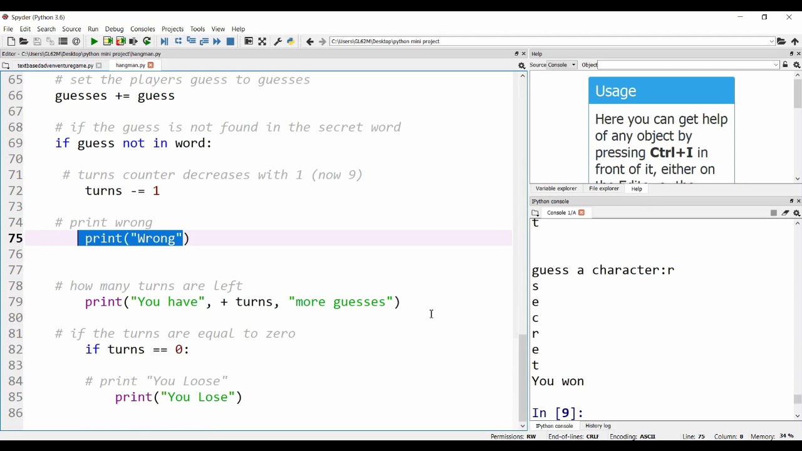Toggle the Help pane lock icon

[x=785, y=65]
